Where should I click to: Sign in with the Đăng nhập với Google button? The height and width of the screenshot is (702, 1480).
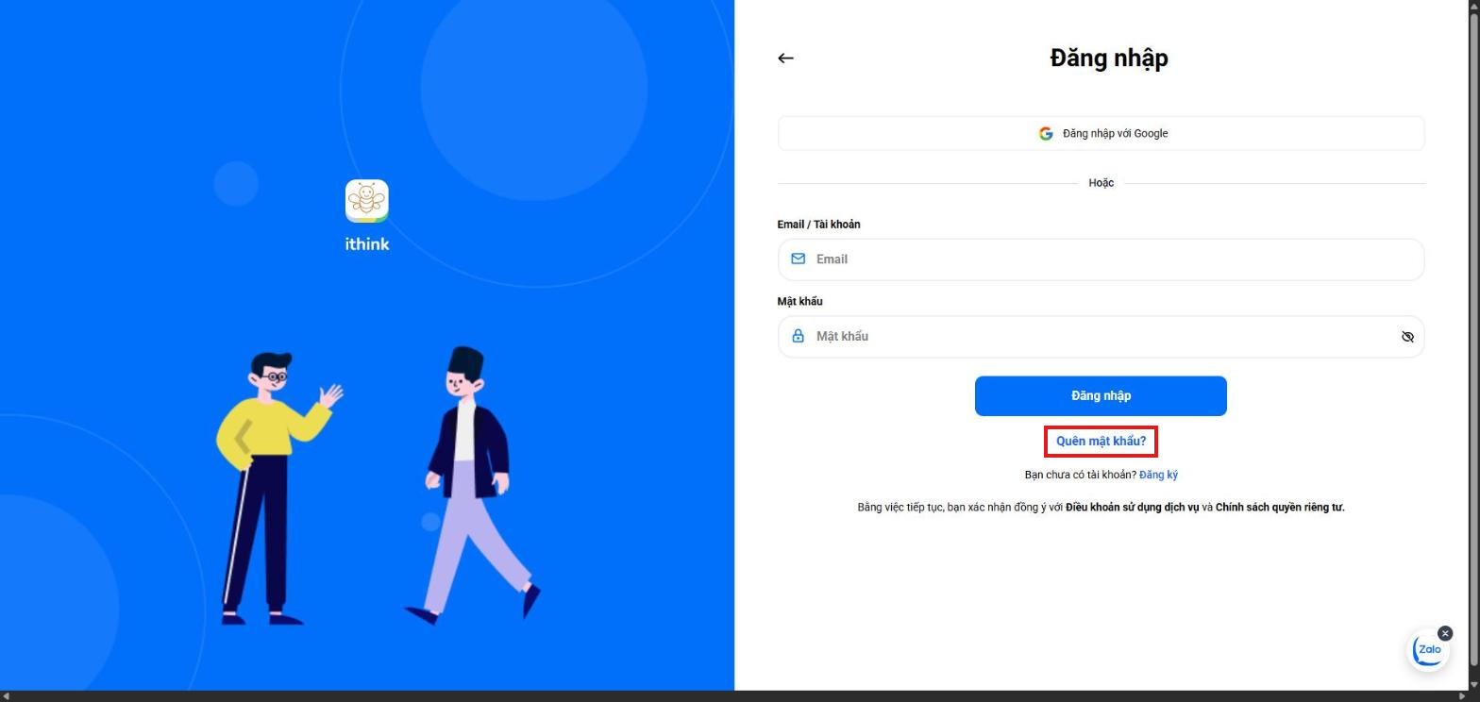1101,133
